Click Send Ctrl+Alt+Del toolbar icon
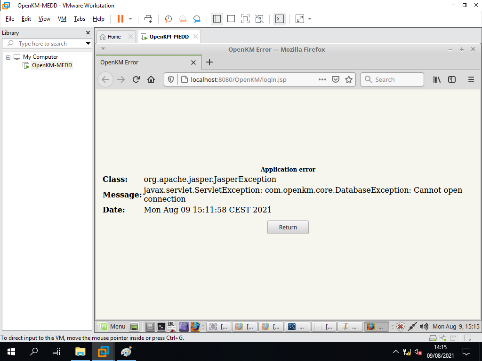This screenshot has height=361, width=482. (x=148, y=19)
